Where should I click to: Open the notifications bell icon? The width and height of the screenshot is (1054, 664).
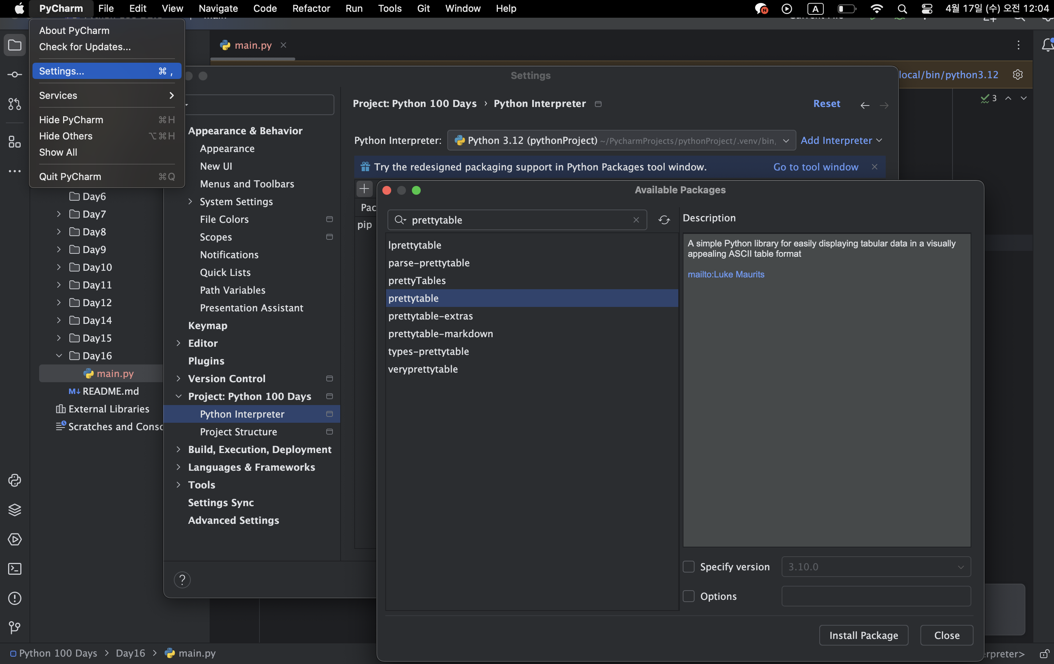[x=1047, y=45]
